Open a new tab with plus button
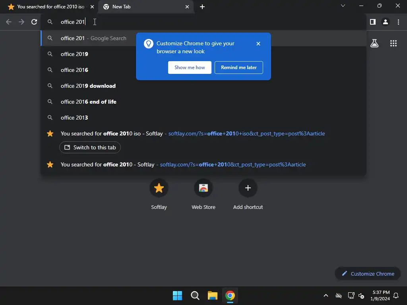Viewport: 407px width, 305px height. 202,7
